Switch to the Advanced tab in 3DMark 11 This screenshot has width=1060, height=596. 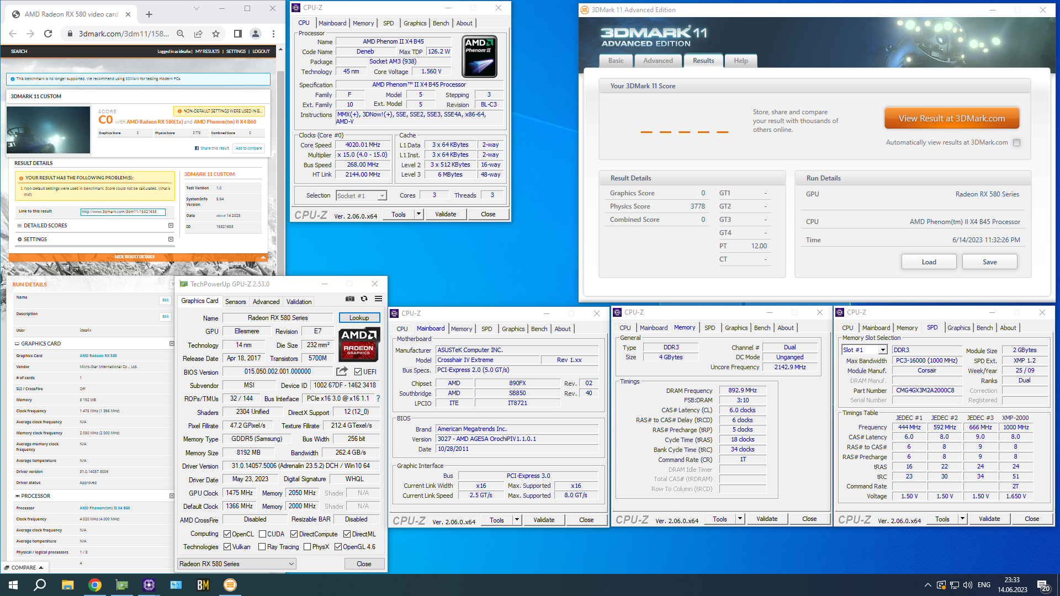coord(658,61)
